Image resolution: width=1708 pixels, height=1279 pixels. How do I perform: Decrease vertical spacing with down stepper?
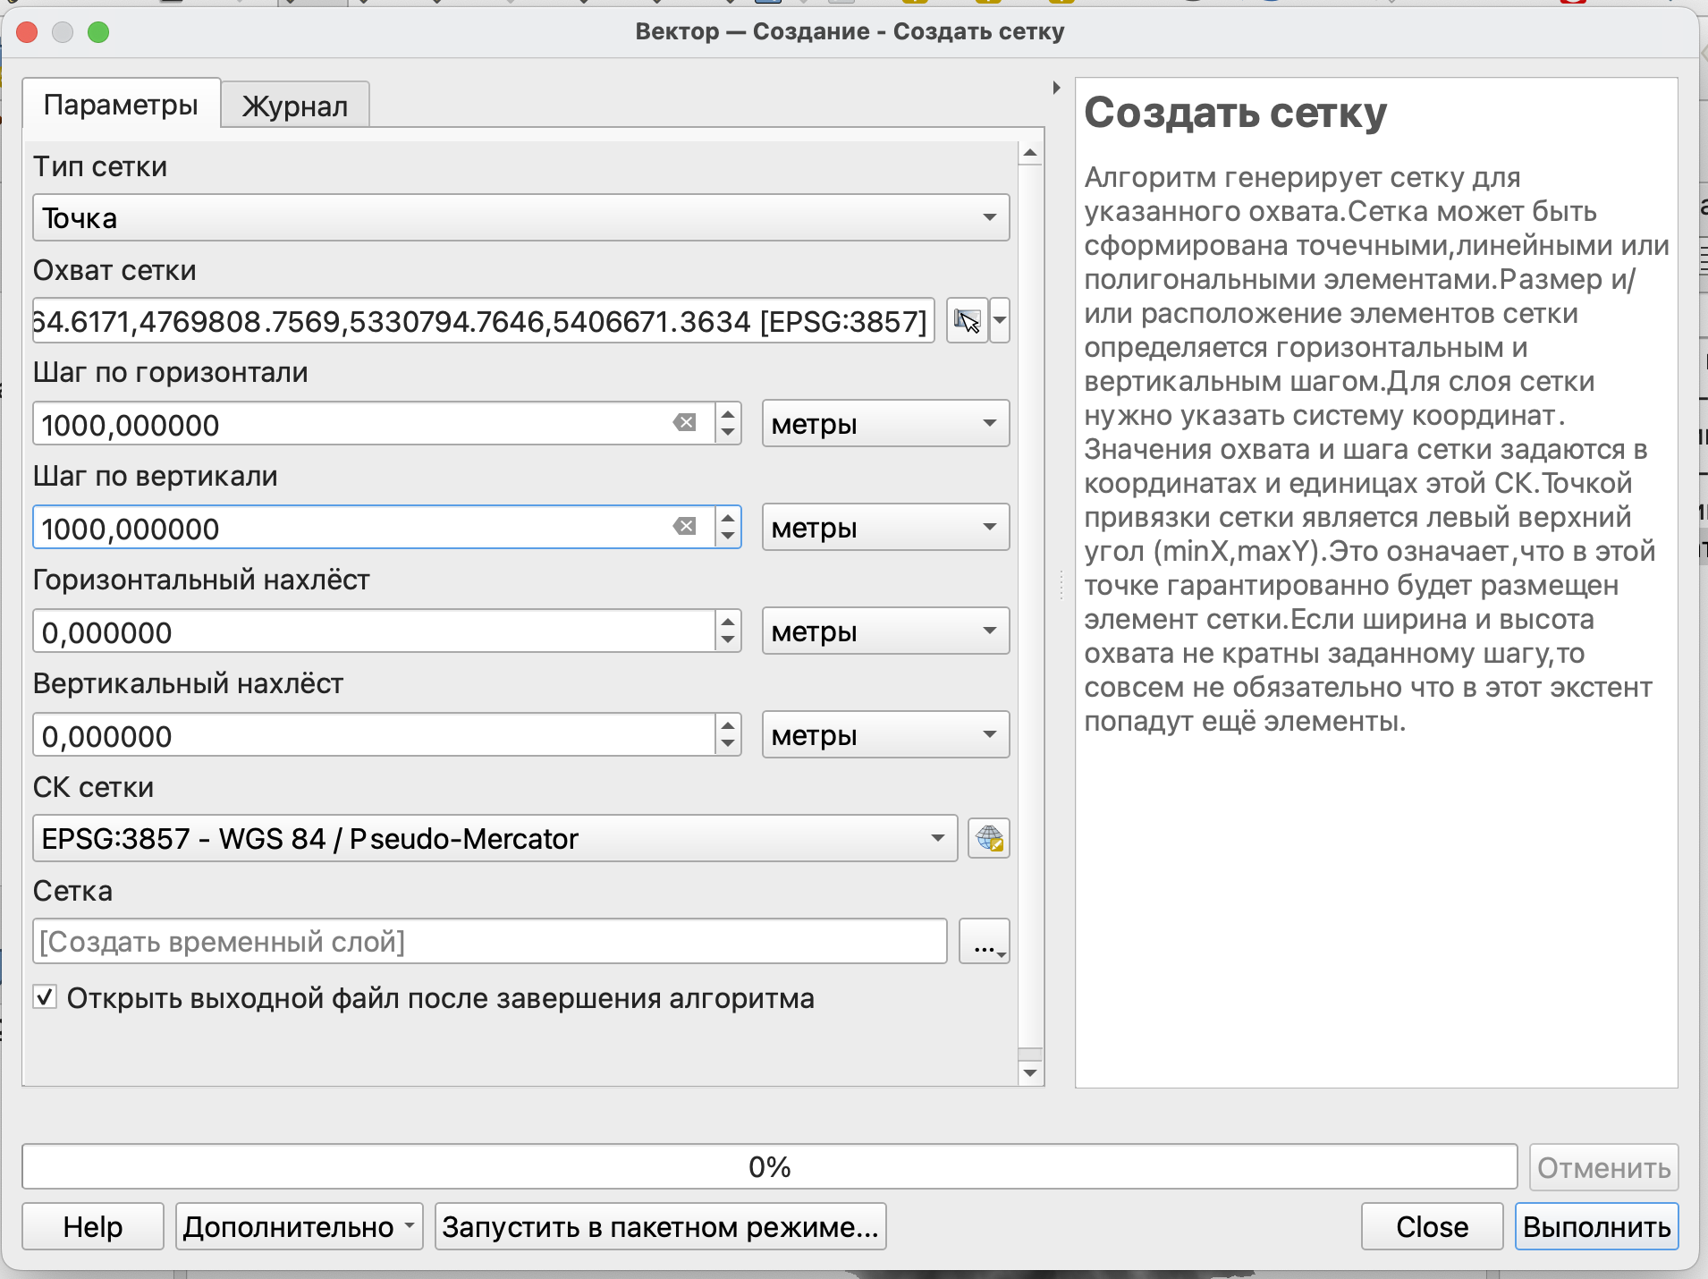click(728, 537)
